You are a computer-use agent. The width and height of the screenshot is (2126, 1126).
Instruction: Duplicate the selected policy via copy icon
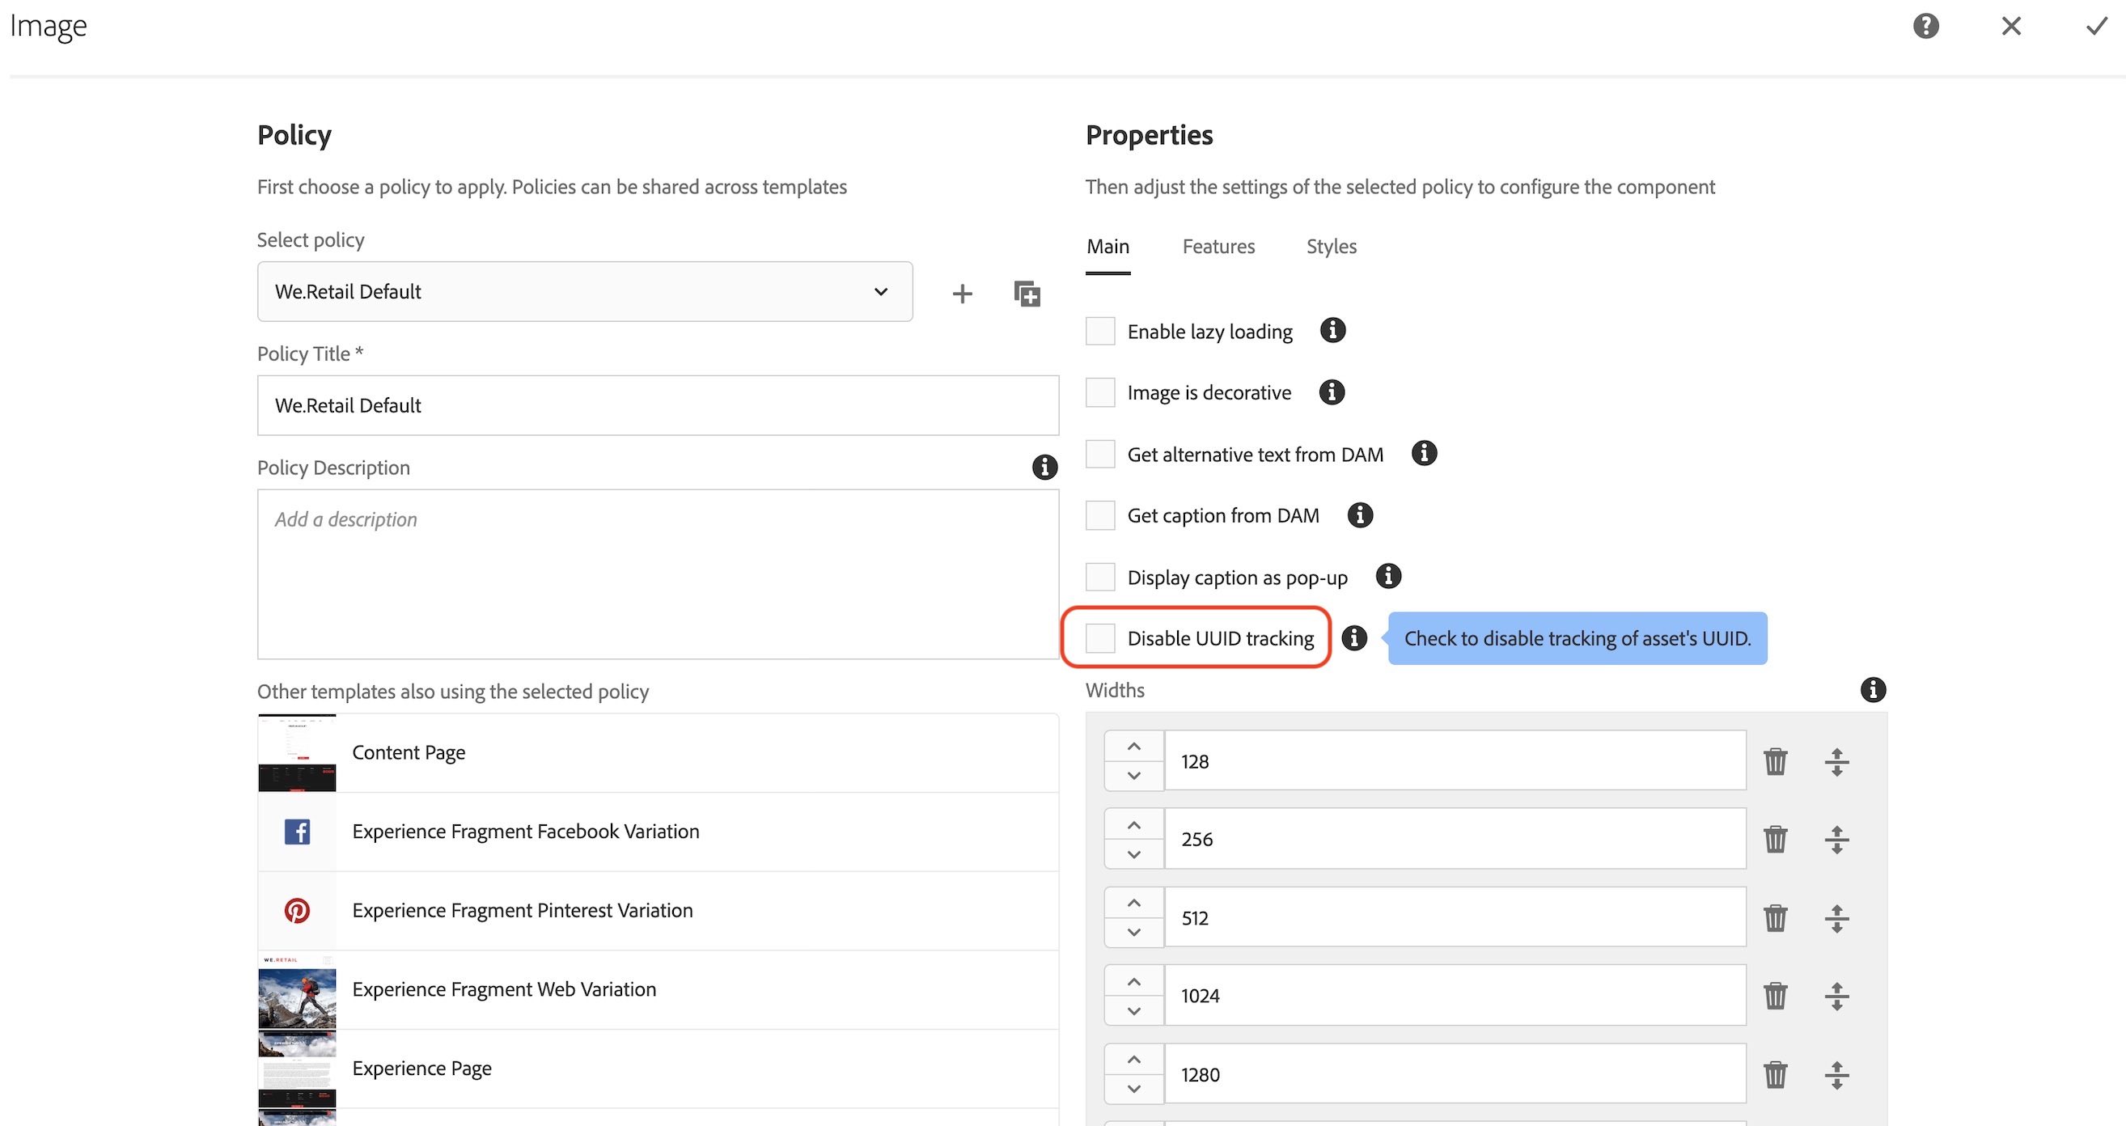click(1027, 293)
